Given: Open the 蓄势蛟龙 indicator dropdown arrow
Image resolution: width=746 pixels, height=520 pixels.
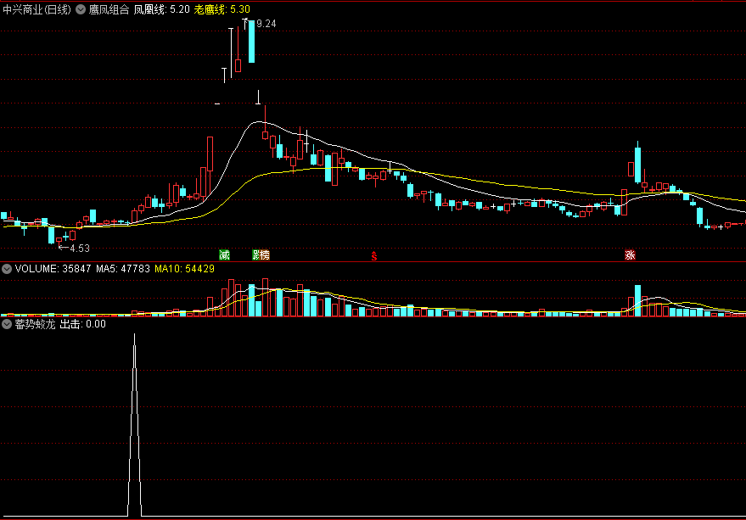Looking at the screenshot, I should [x=7, y=324].
